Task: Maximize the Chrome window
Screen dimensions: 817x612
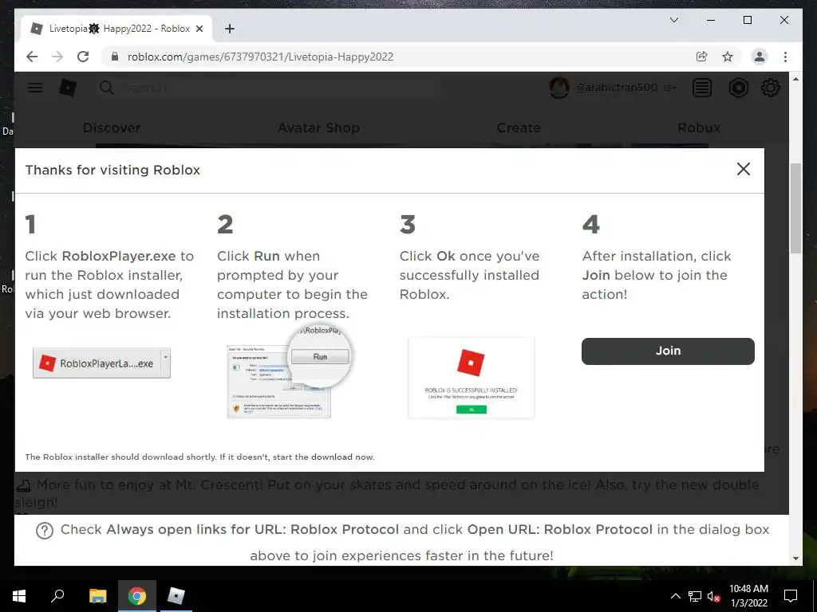Action: coord(747,20)
